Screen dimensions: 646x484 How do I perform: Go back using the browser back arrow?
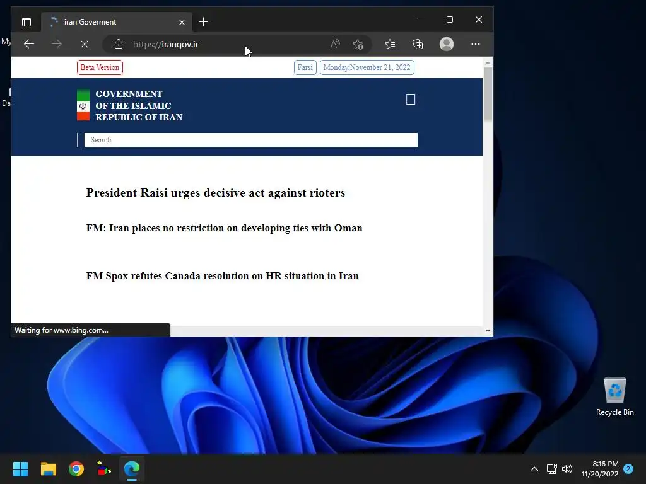(29, 44)
